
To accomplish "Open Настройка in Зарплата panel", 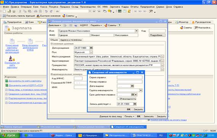I will tap(203, 28).
